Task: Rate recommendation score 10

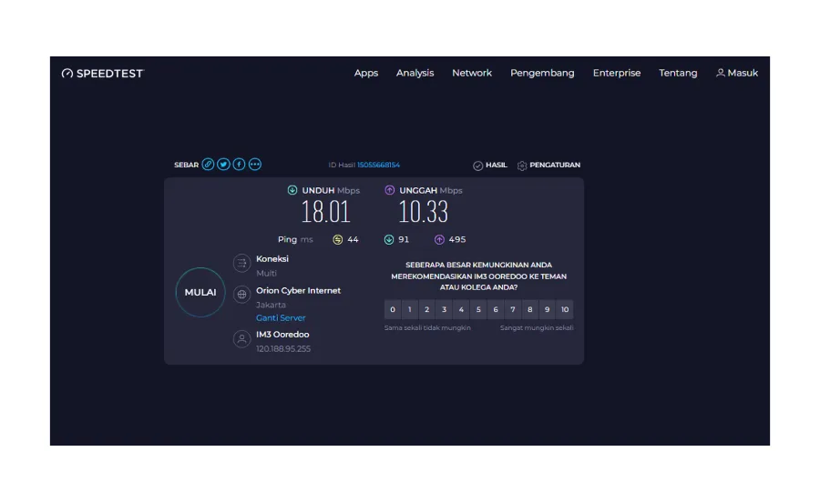Action: [565, 309]
